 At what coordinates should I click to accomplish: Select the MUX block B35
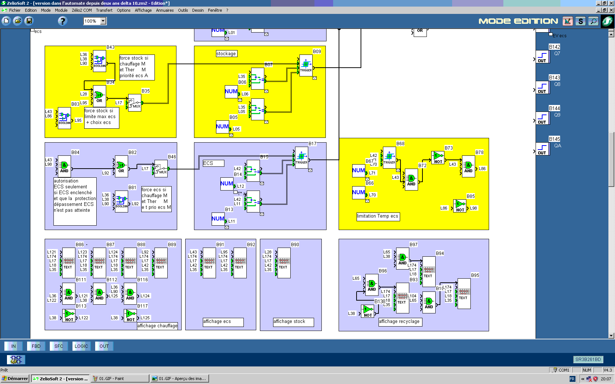(x=135, y=103)
